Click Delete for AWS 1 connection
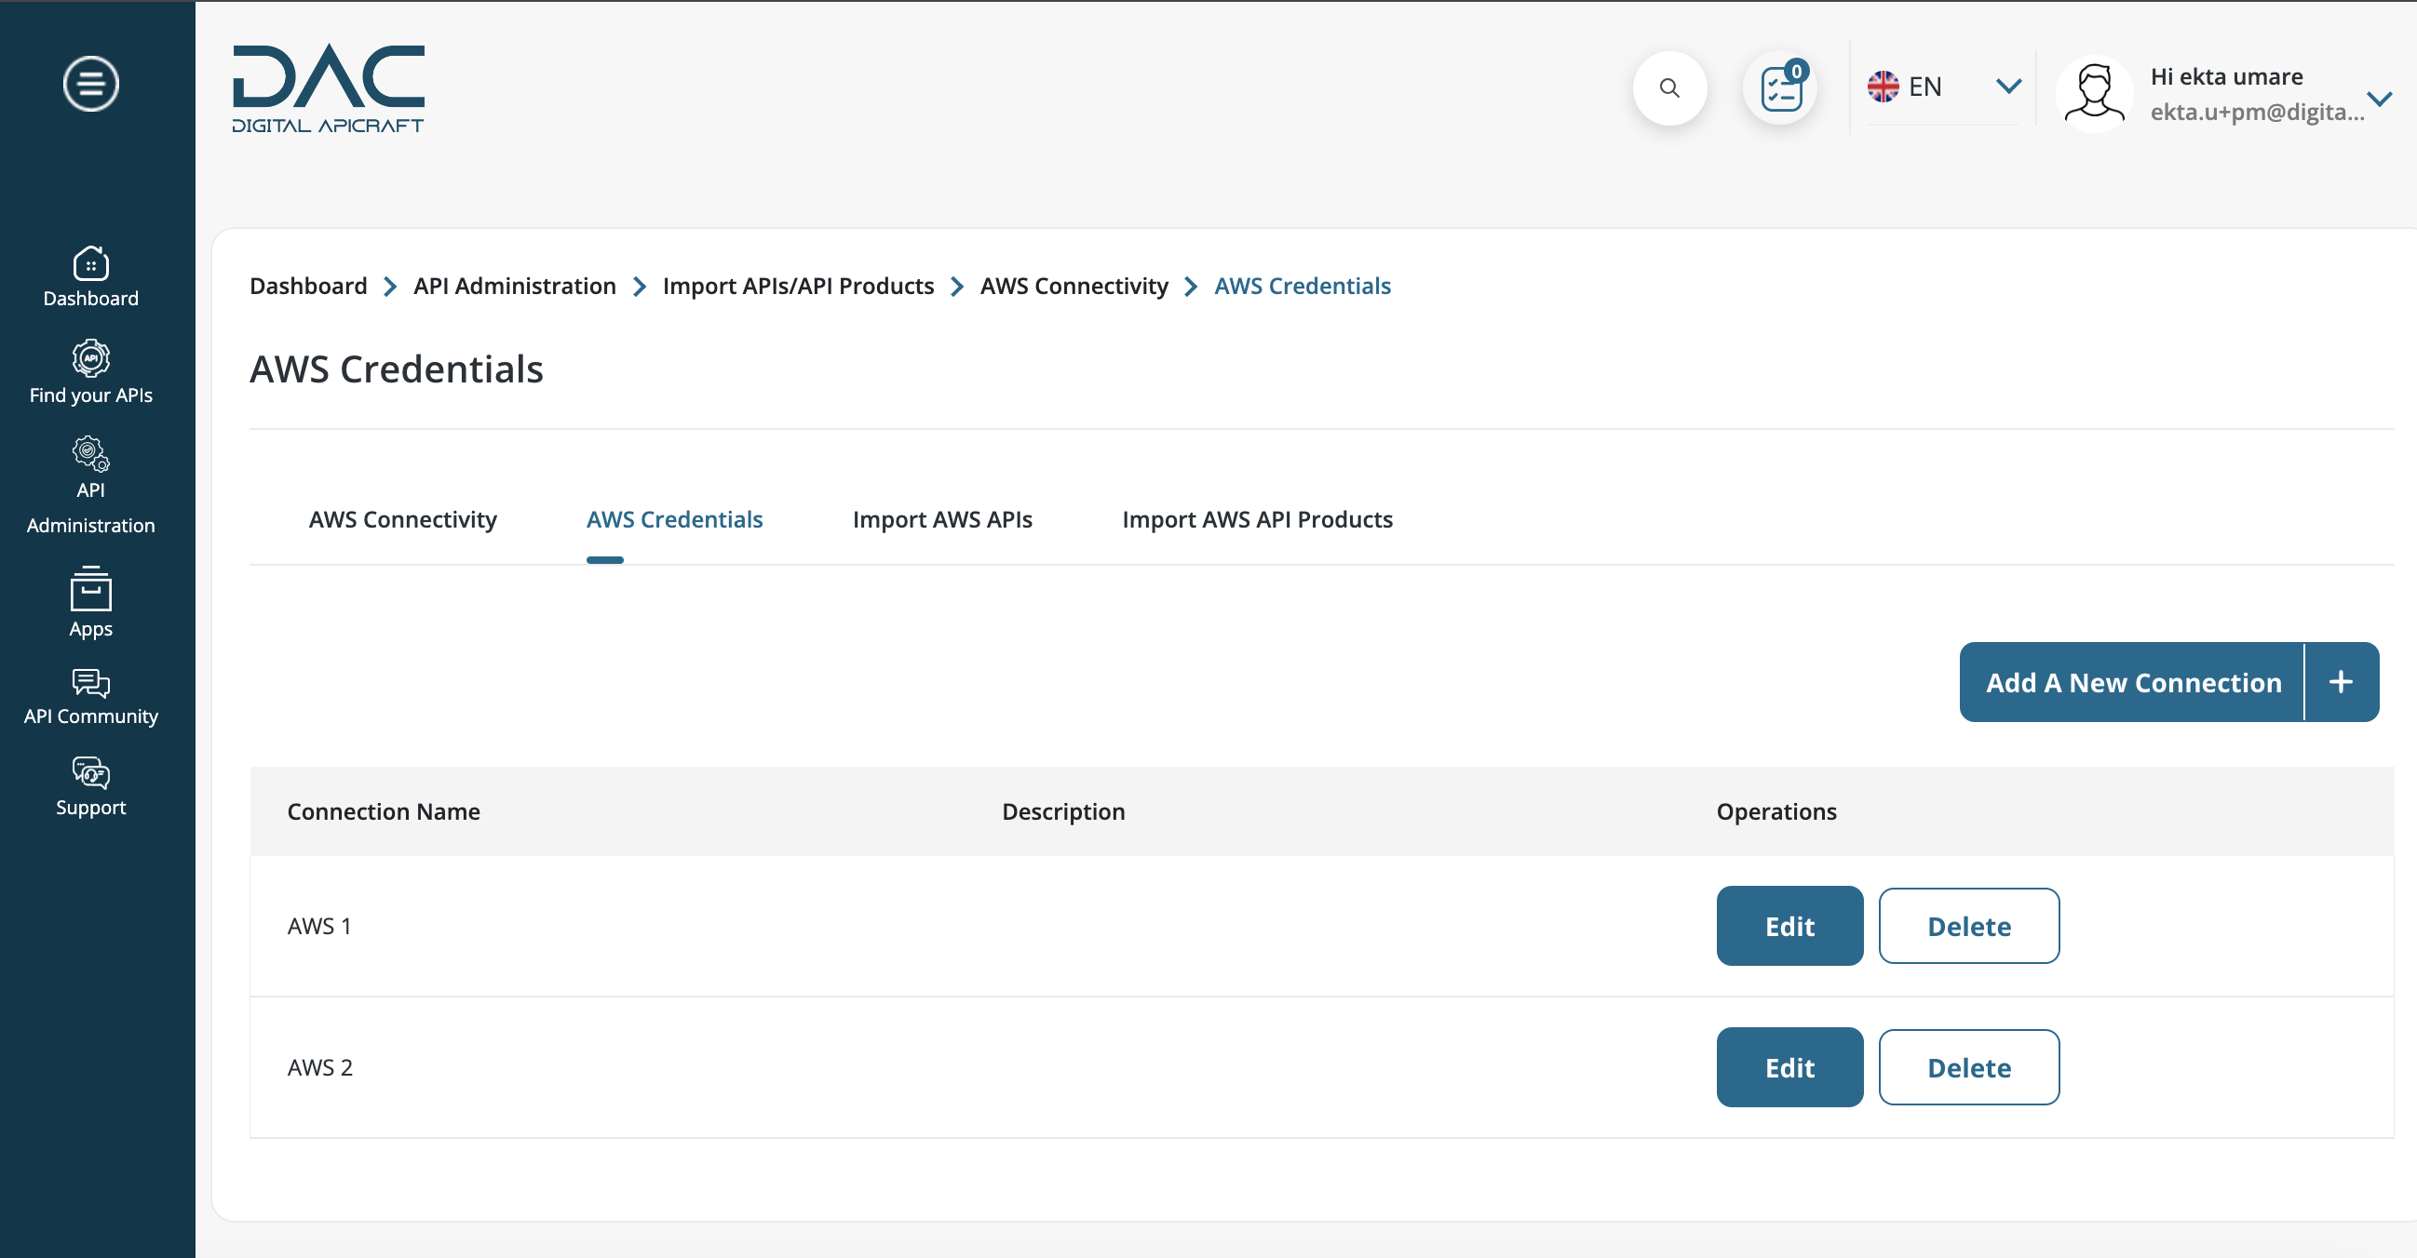 [x=1968, y=924]
